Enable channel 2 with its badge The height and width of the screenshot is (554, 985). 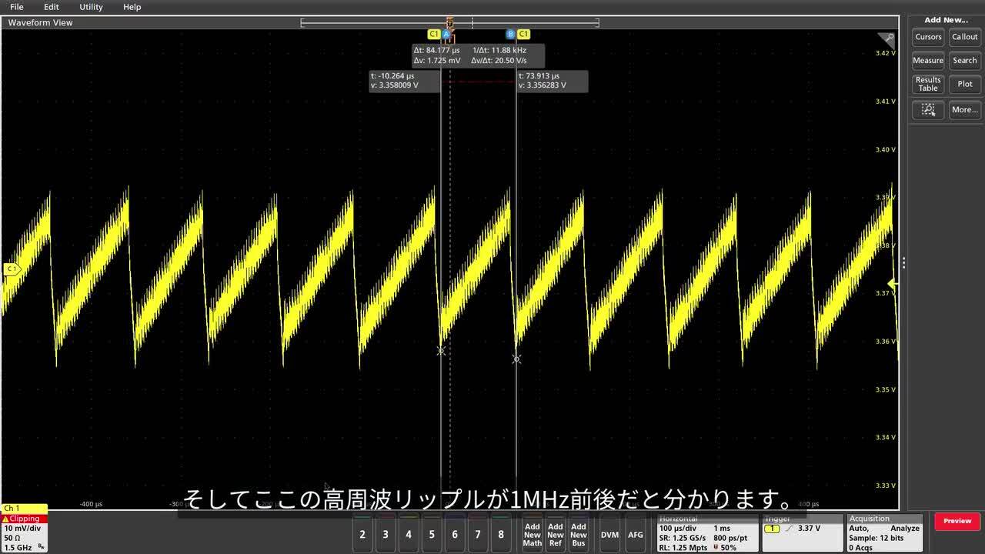click(362, 533)
